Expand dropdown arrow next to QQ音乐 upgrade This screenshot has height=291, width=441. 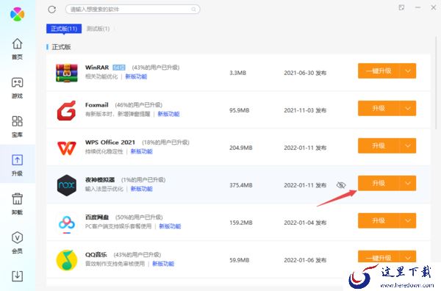[408, 257]
